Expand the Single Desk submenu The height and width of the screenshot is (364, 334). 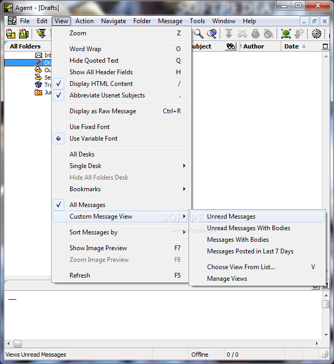121,166
